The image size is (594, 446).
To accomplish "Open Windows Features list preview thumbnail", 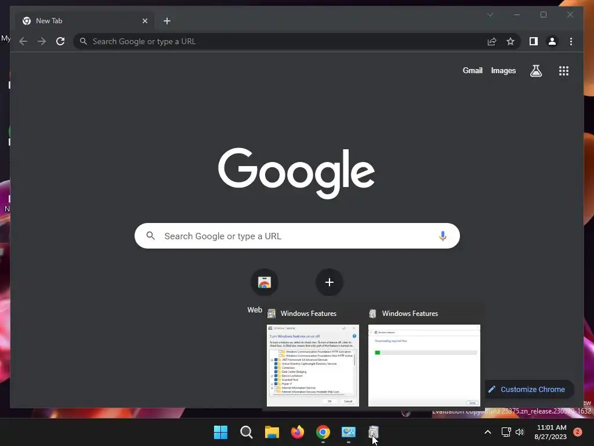I will [313, 365].
